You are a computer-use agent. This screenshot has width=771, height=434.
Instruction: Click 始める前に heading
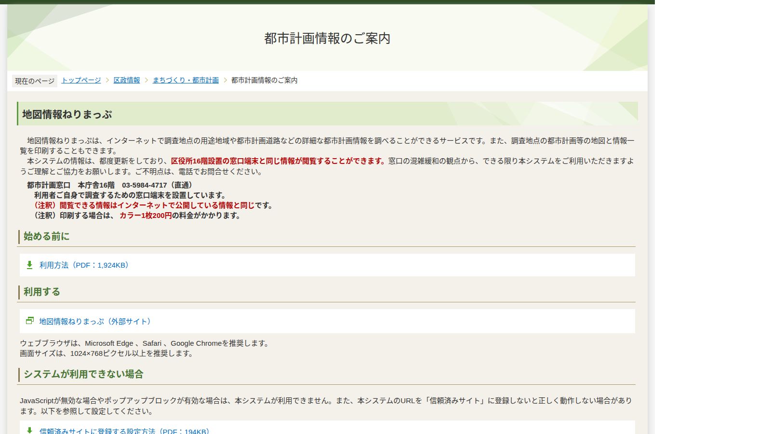tap(46, 236)
